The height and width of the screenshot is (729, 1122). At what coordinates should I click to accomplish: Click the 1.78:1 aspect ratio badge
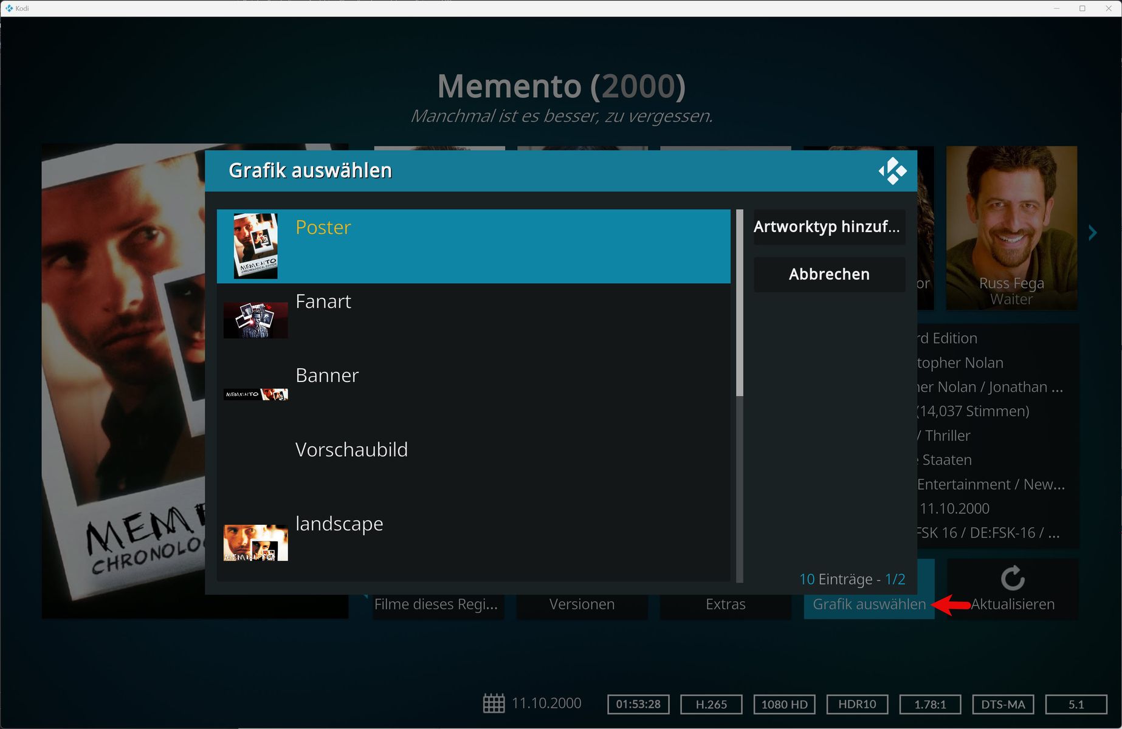pos(930,704)
